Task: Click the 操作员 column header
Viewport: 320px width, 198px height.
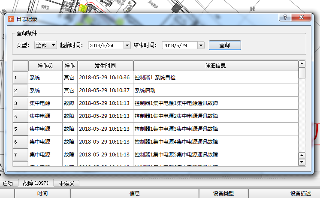Action: pos(45,66)
